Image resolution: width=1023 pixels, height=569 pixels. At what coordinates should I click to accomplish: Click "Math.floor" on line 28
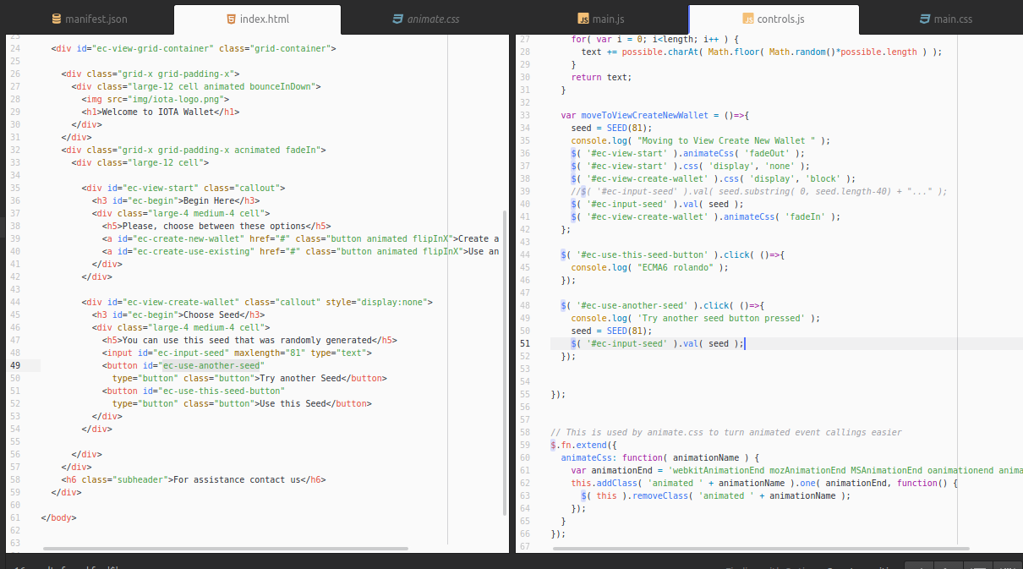click(734, 52)
